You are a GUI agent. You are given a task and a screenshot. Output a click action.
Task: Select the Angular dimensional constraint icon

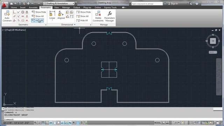click(68, 16)
